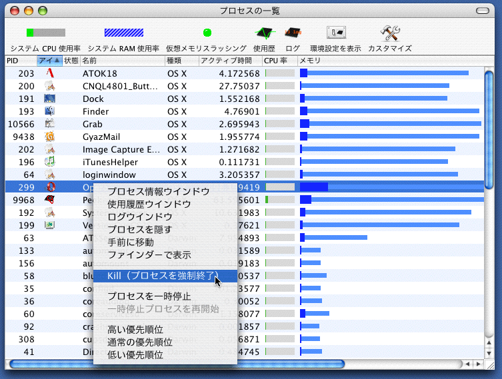Choose ログウインドウ from context menu
This screenshot has width=502, height=379.
pos(165,217)
